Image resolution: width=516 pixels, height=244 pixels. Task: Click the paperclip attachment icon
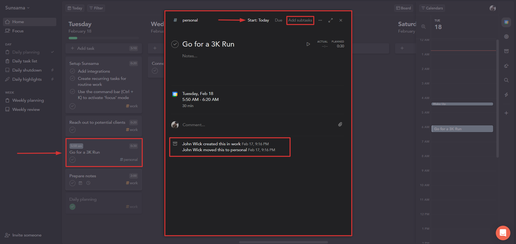tap(340, 124)
